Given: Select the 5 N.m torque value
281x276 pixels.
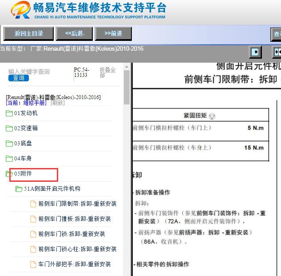Looking at the screenshot, I should (x=256, y=128).
